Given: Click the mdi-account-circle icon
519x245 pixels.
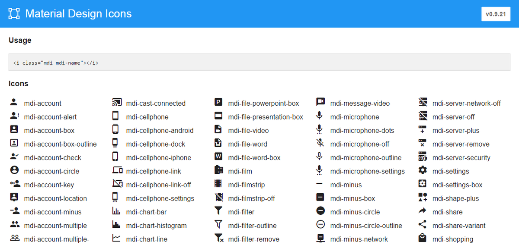Looking at the screenshot, I should 14,170.
